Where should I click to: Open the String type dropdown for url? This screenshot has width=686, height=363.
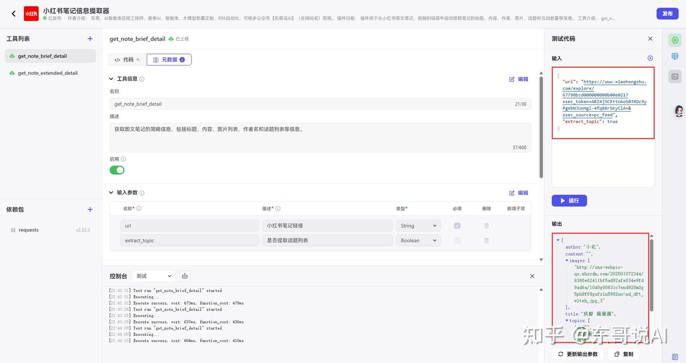pos(418,226)
